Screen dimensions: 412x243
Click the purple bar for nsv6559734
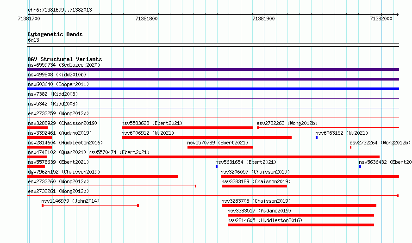(x=213, y=69)
